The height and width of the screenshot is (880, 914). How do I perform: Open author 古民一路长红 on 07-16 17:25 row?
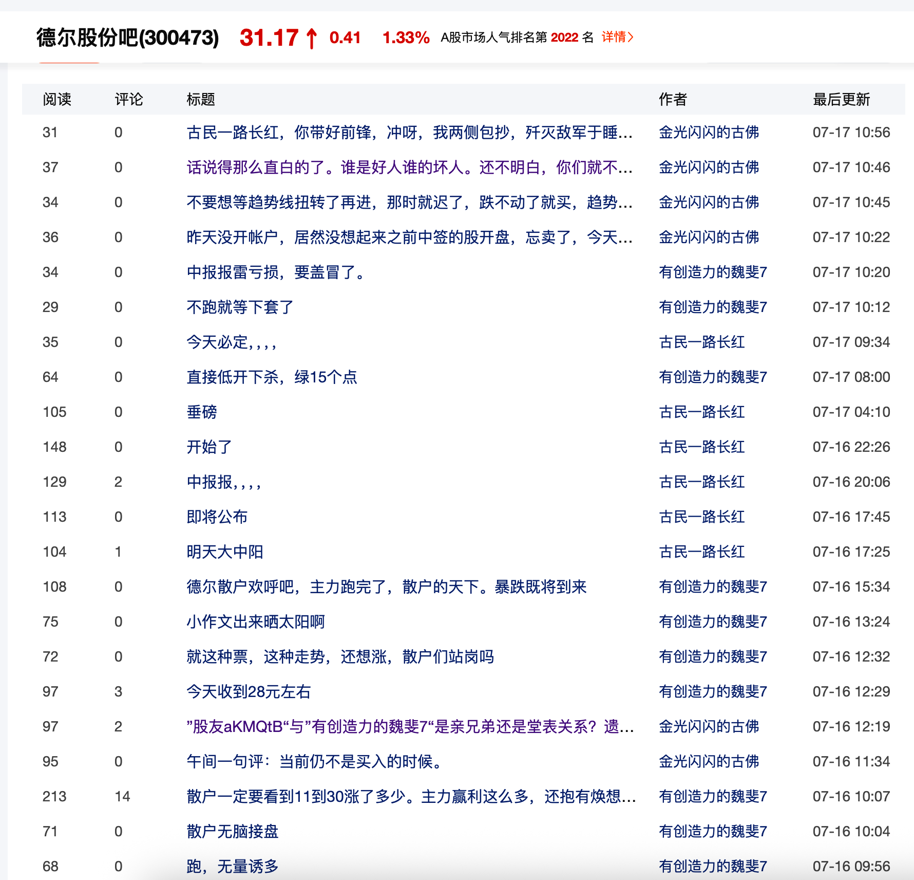[702, 552]
